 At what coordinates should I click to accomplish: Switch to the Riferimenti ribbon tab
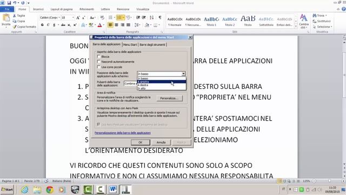point(86,9)
